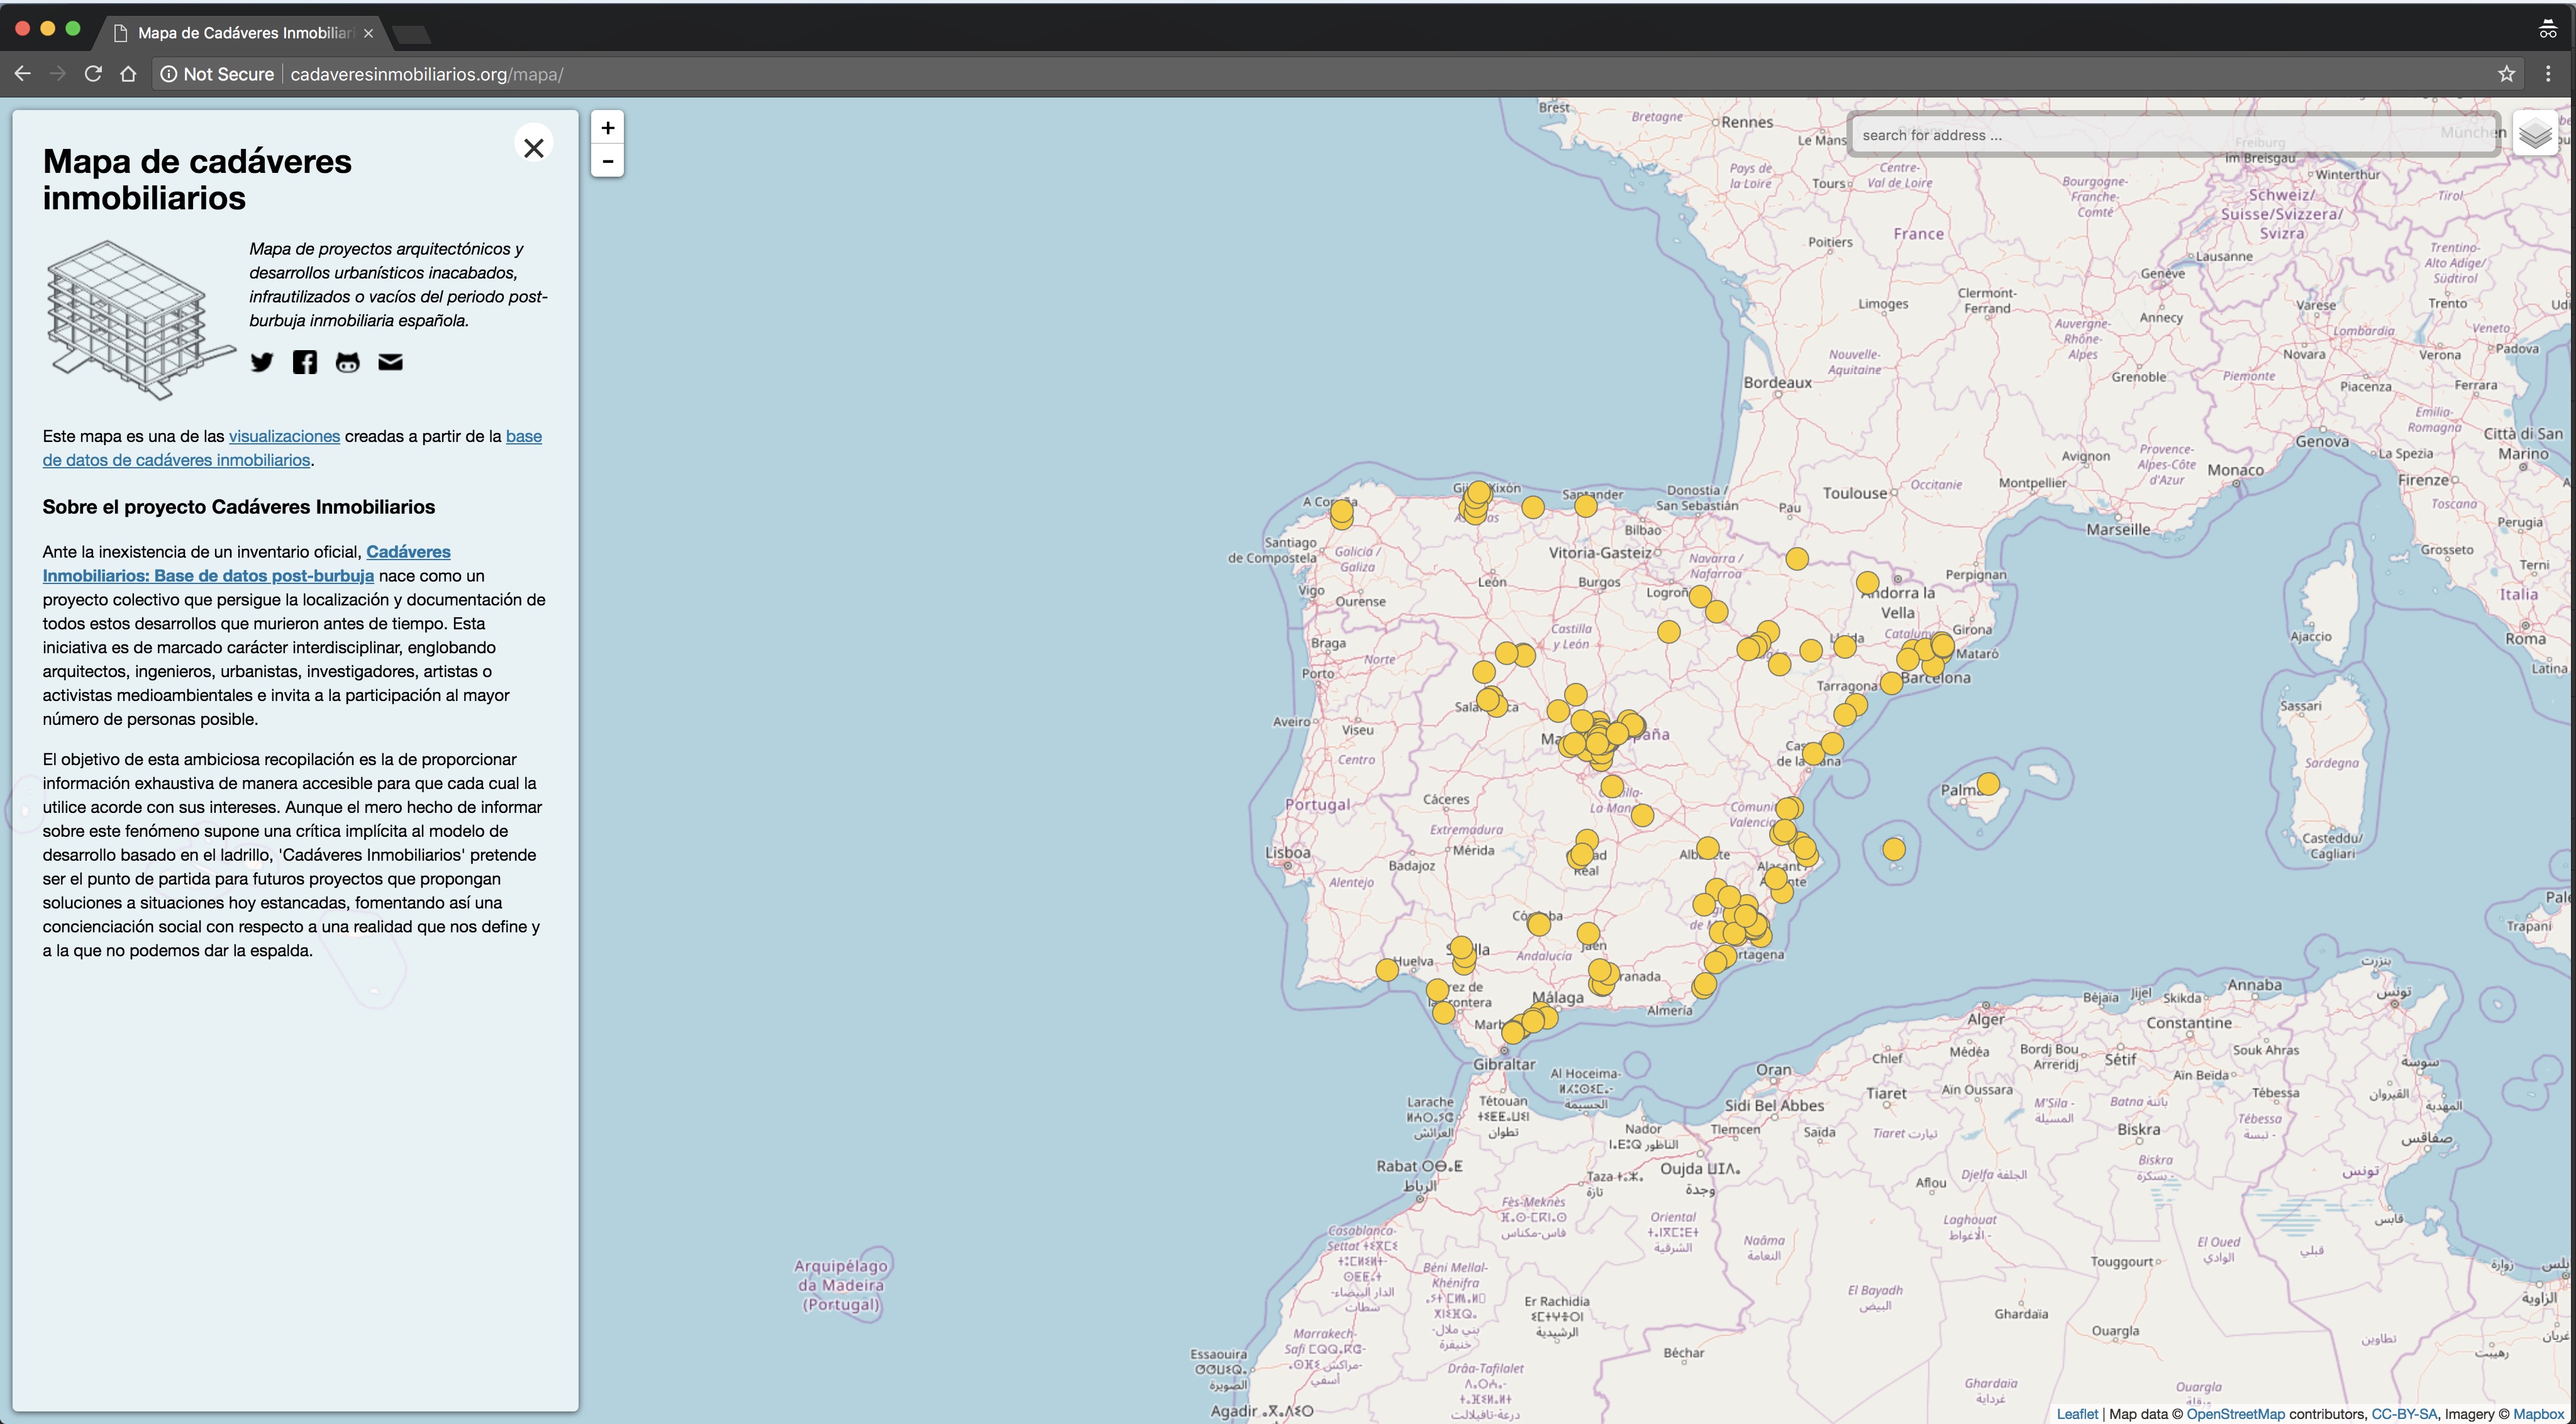Open the CC-BY-SA license link

click(2404, 1413)
